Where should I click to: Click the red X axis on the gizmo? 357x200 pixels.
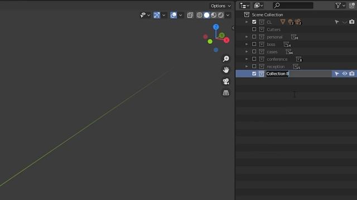(226, 41)
